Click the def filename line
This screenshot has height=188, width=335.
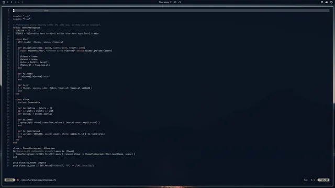25,74
